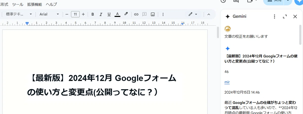The width and height of the screenshot is (303, 114).
Task: Expand the Gemini panel to full size
Action: (285, 17)
